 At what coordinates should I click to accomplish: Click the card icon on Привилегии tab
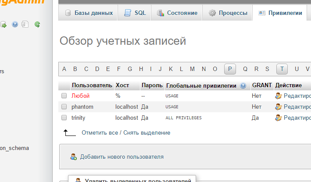[262, 13]
